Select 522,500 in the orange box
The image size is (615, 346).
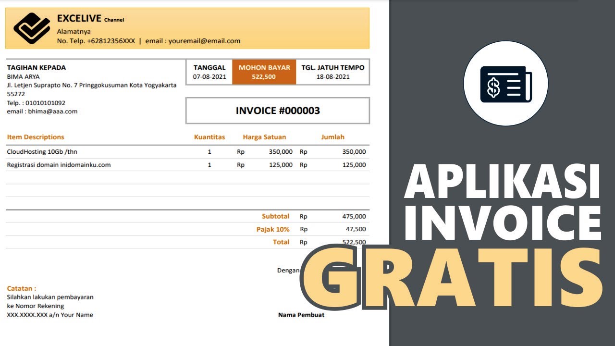[x=264, y=76]
